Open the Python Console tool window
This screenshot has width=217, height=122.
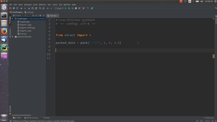coord(31,118)
